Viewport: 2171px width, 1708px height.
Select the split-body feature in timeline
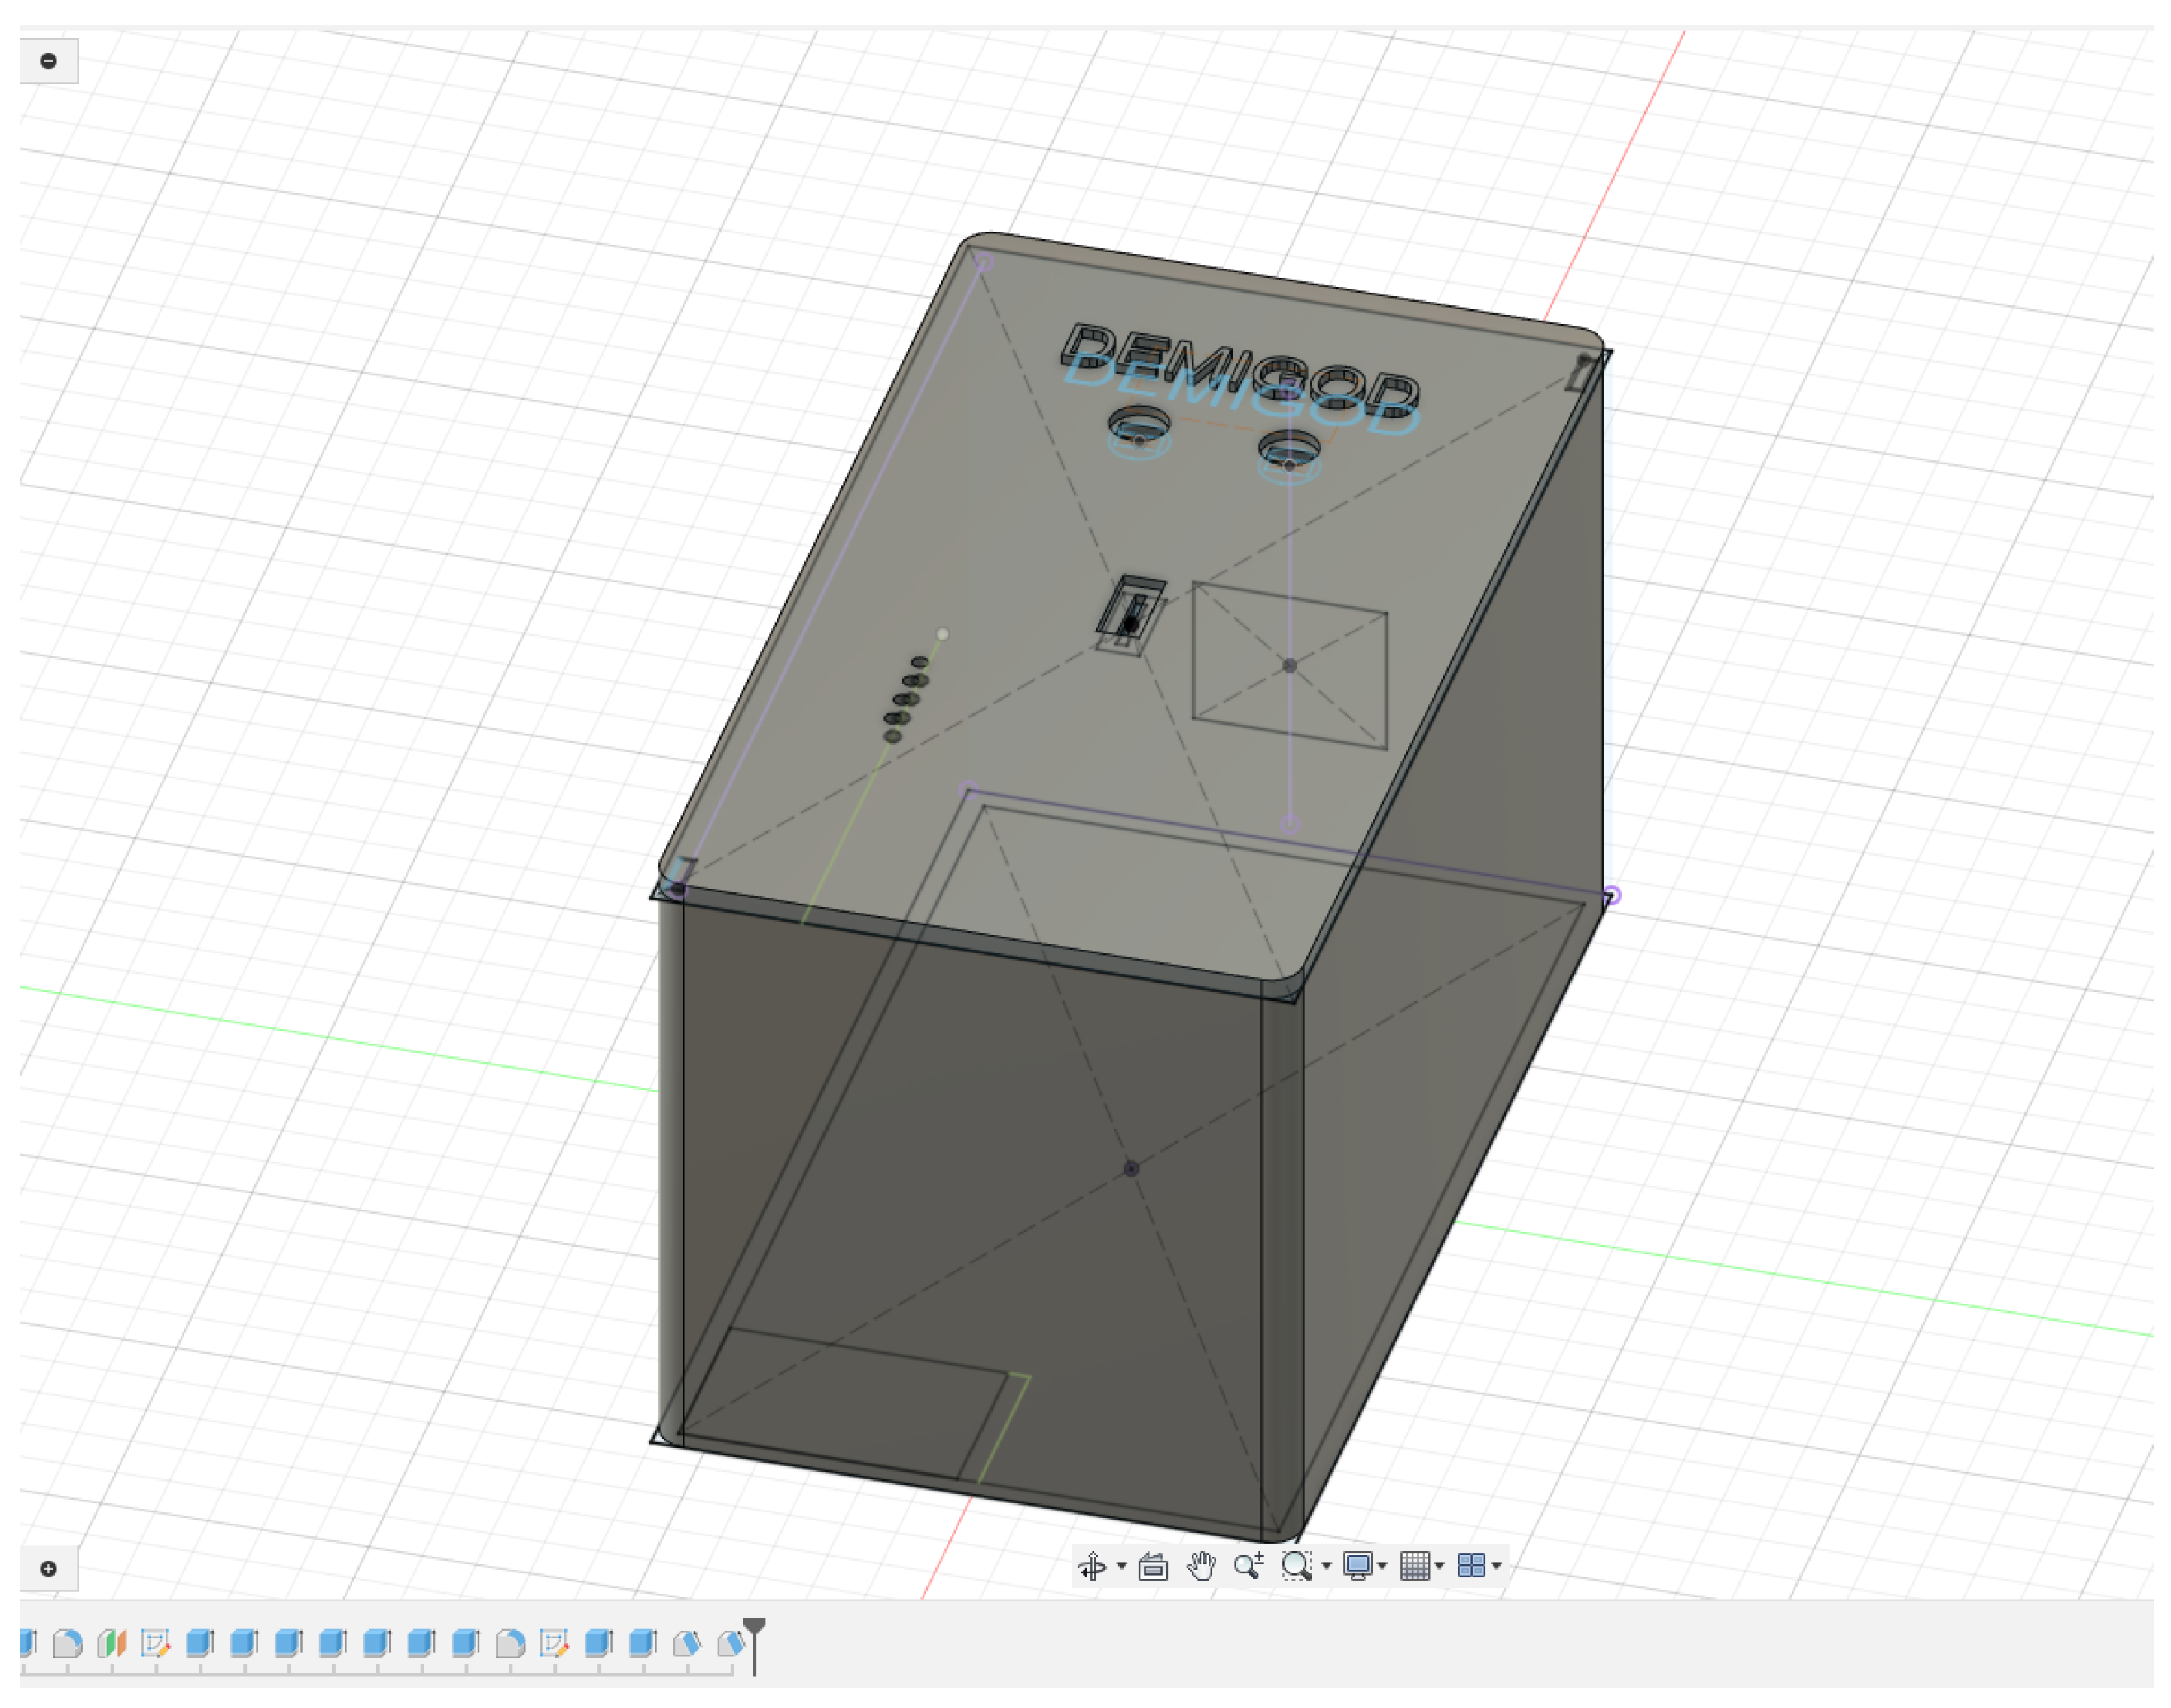pos(112,1643)
